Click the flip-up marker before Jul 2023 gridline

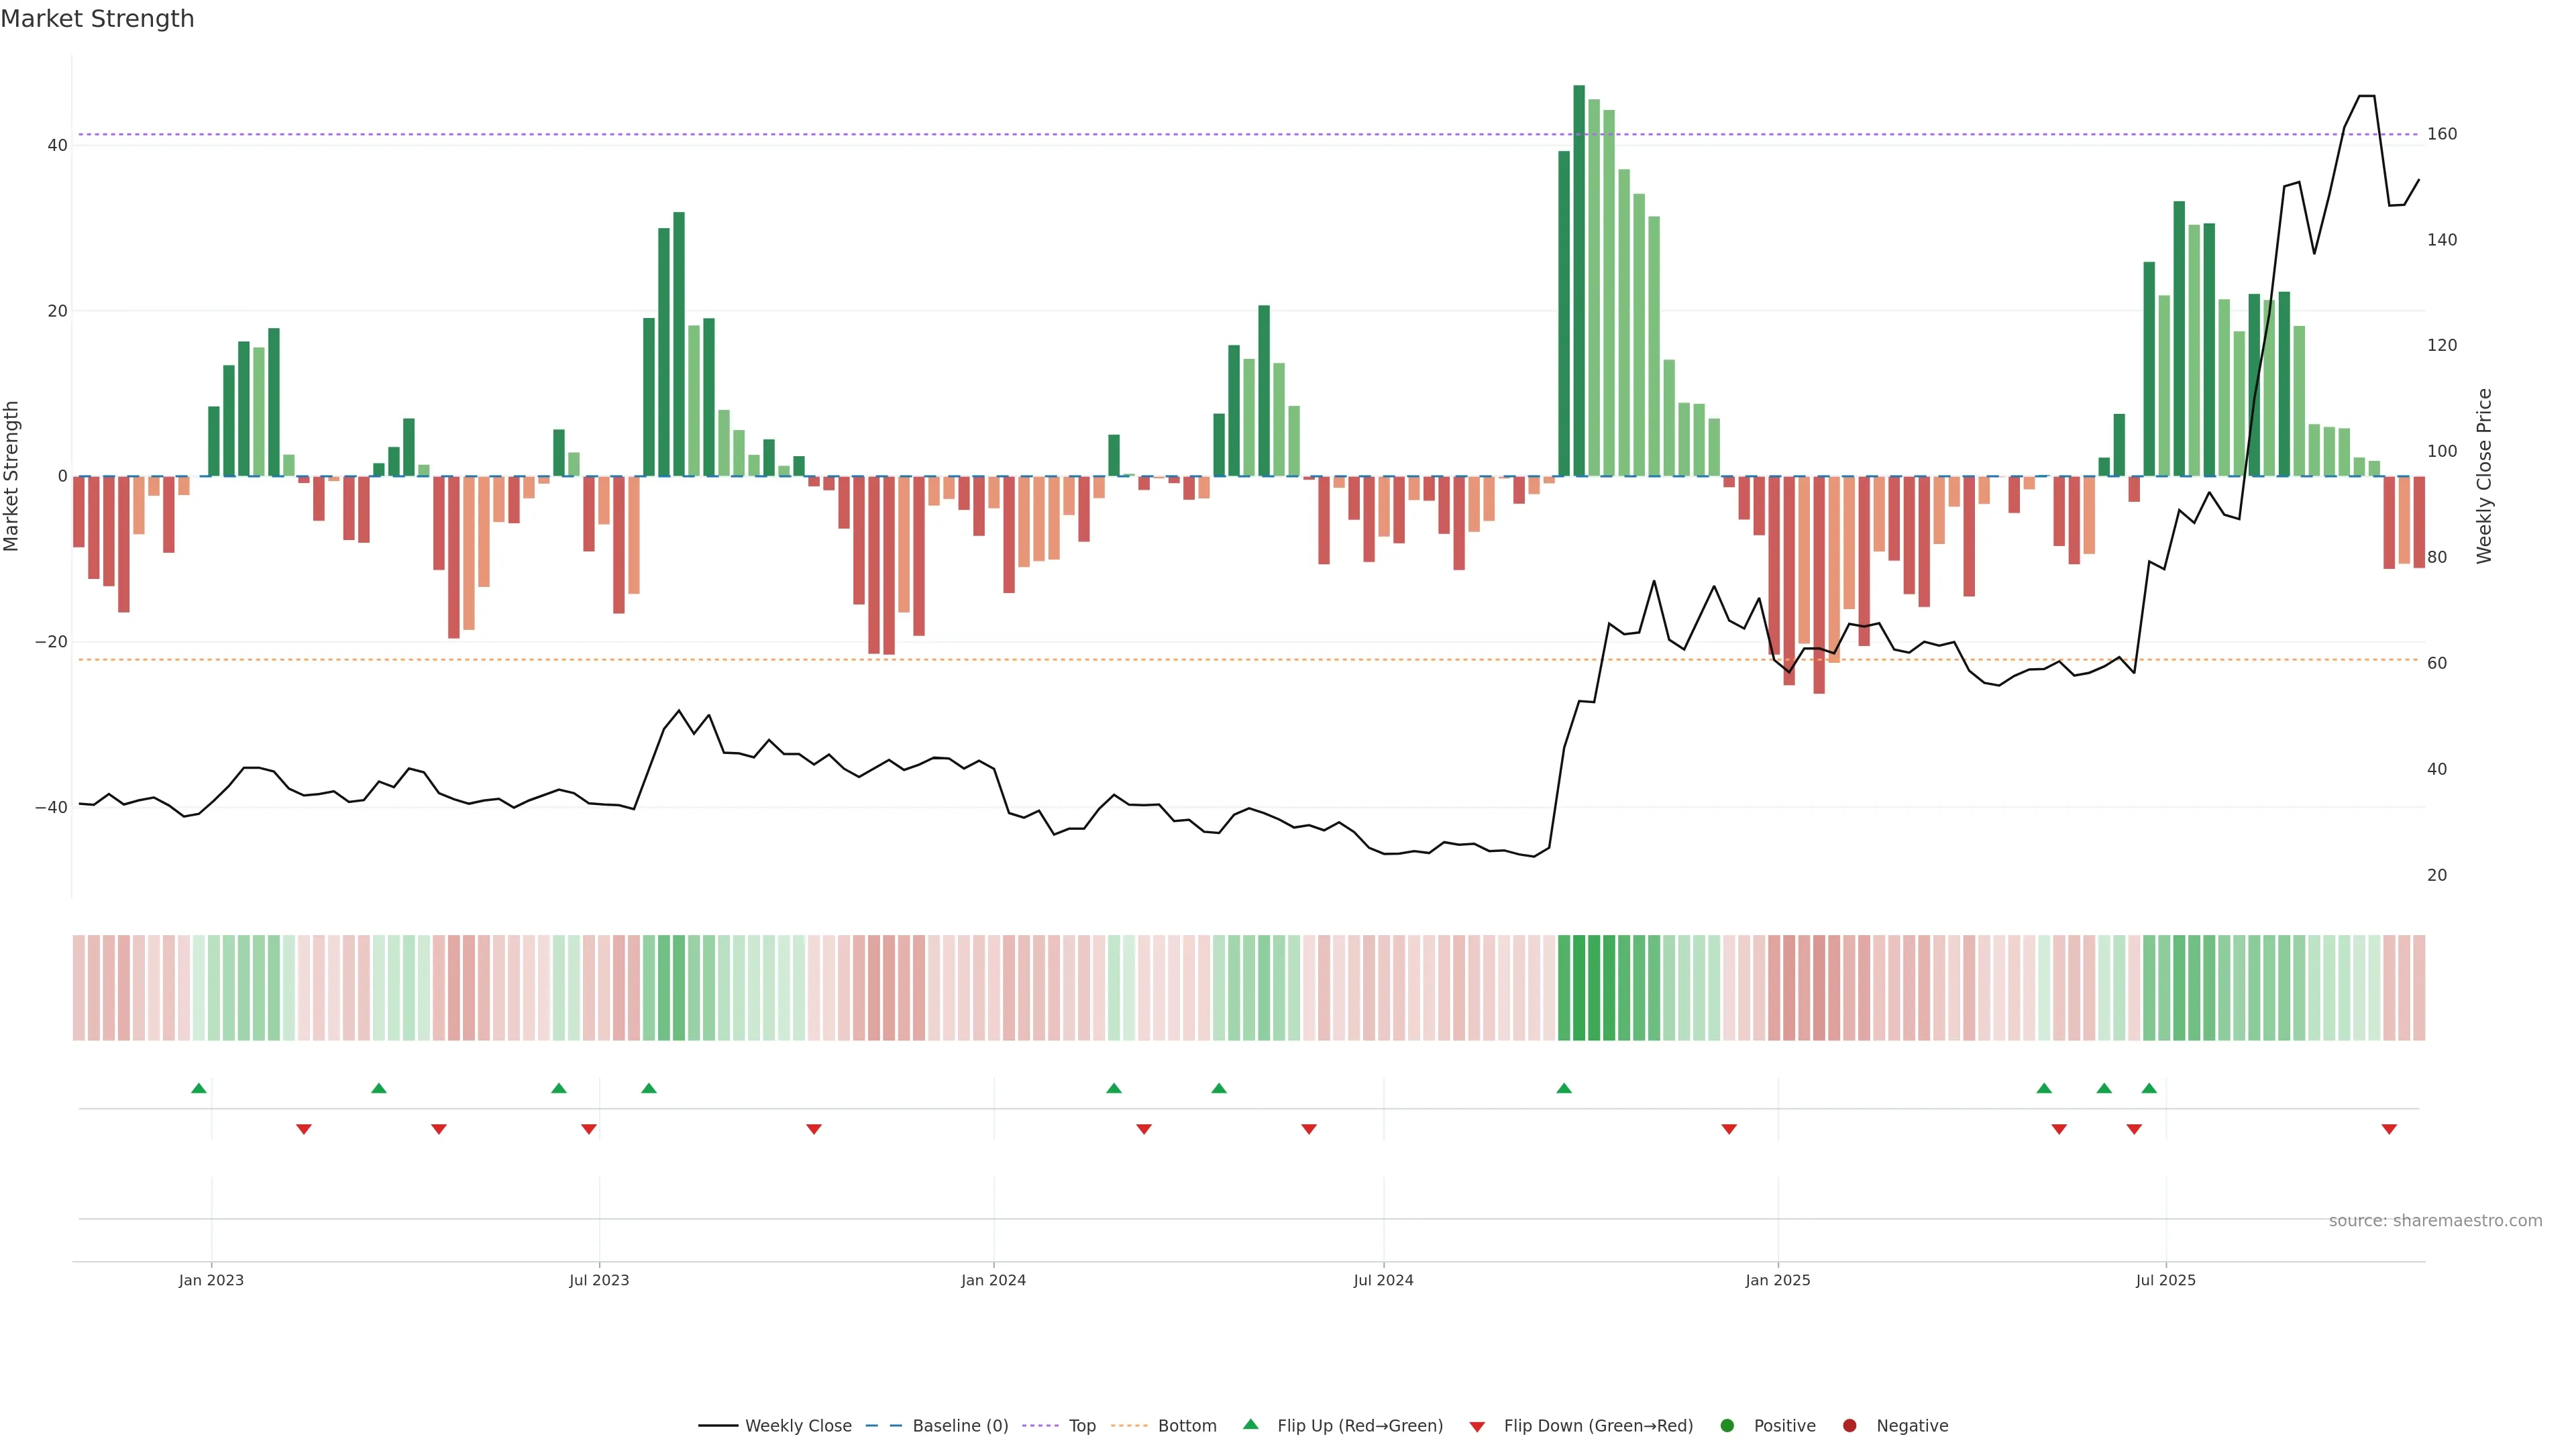(559, 1088)
